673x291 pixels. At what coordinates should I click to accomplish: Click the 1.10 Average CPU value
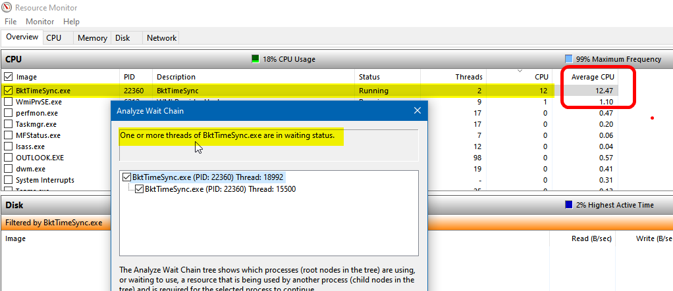pyautogui.click(x=606, y=102)
